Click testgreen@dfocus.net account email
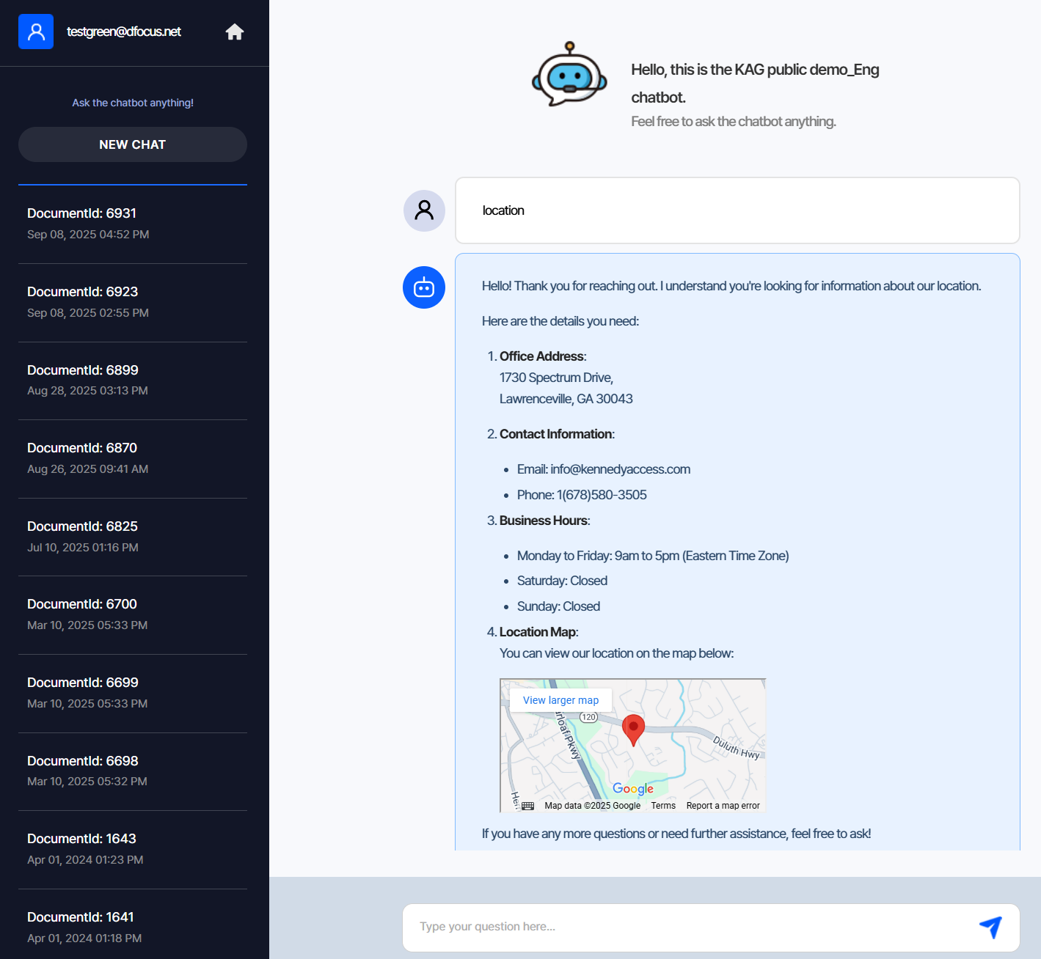 pos(124,32)
